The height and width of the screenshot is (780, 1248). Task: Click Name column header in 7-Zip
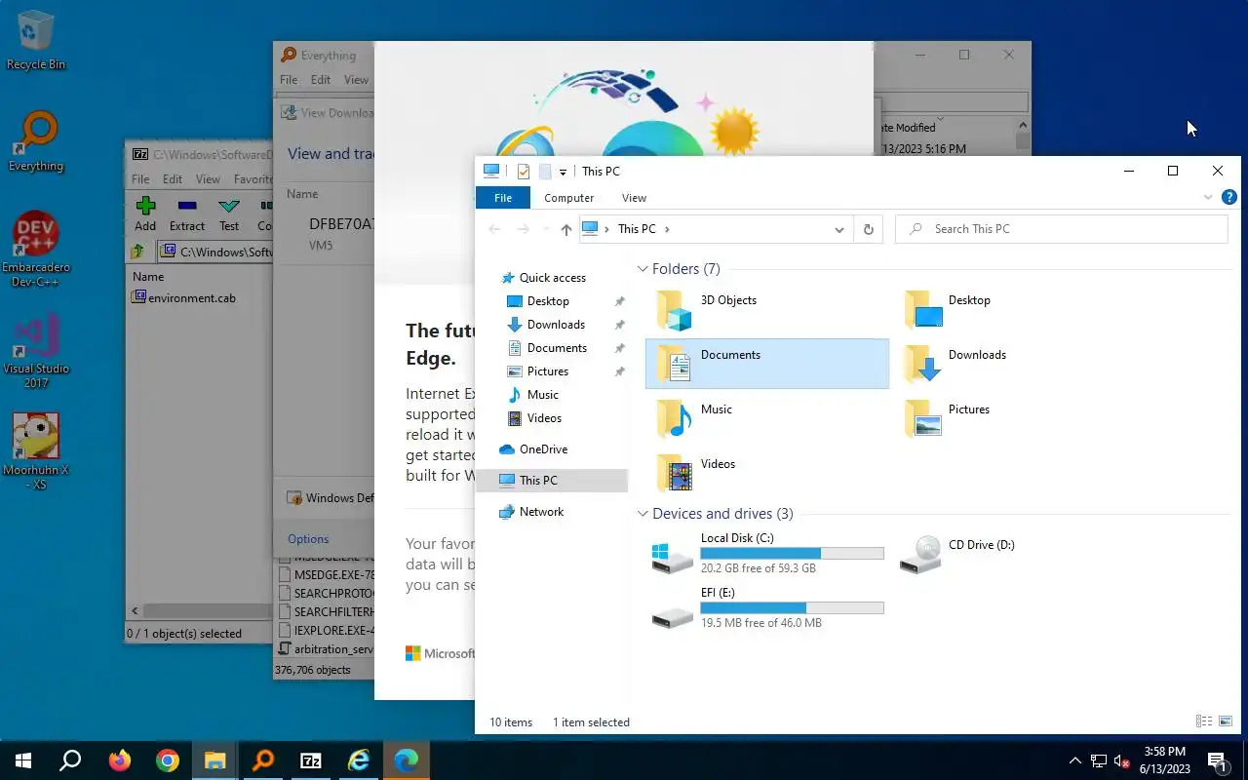point(148,277)
